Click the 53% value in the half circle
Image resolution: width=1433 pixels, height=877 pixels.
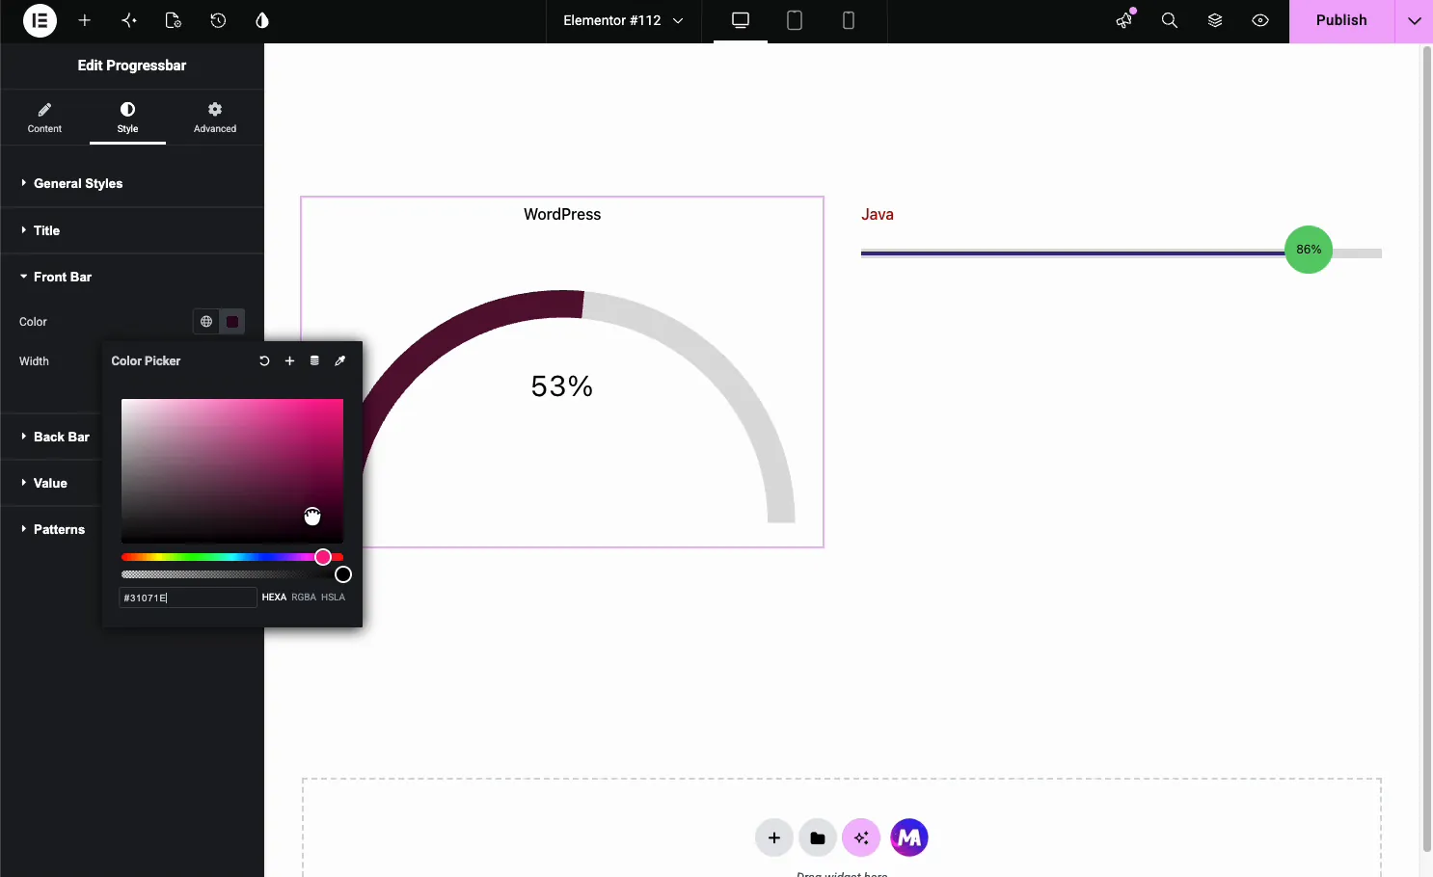[x=562, y=386]
